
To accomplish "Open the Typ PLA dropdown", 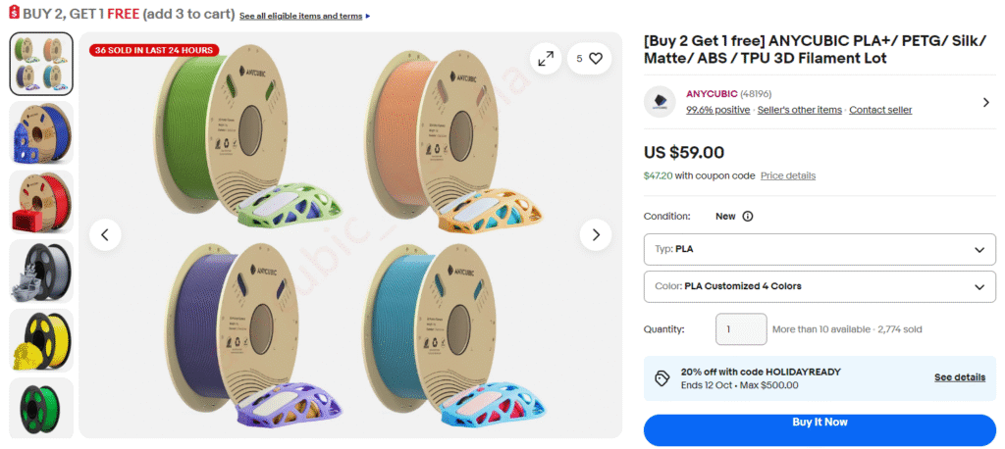I will 820,249.
